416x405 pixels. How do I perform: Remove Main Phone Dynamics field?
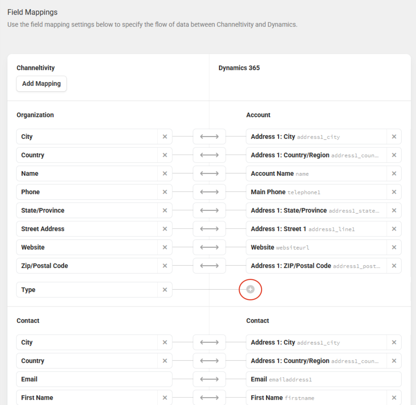pos(394,192)
